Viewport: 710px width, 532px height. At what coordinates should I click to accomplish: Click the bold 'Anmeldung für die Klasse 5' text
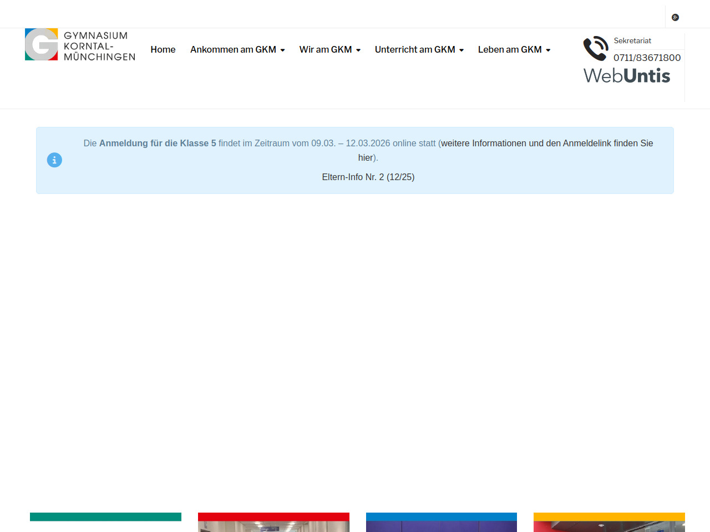click(x=158, y=144)
